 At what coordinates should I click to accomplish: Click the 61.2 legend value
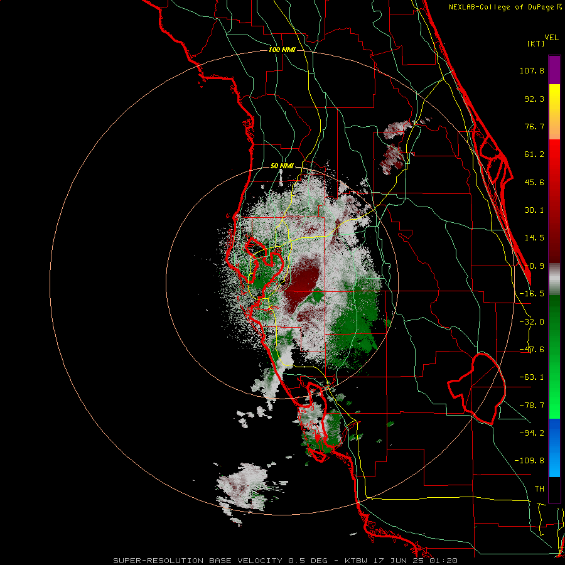(x=534, y=154)
